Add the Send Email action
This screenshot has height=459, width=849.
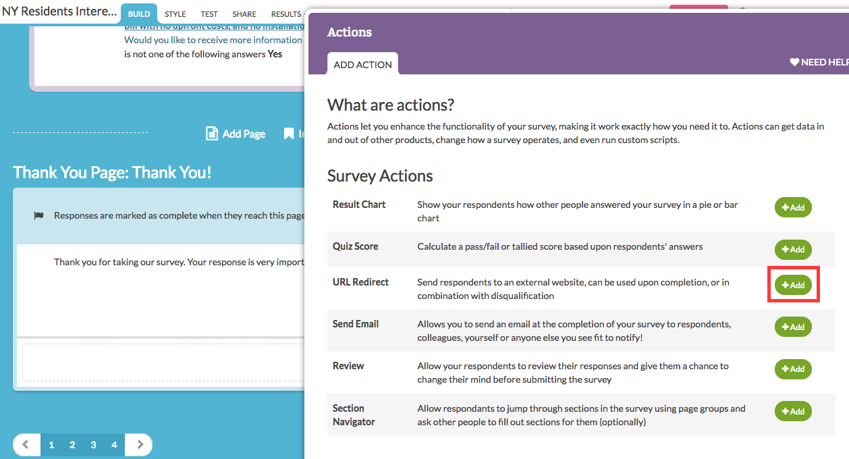(793, 327)
